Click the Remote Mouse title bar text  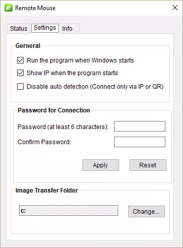[35, 8]
